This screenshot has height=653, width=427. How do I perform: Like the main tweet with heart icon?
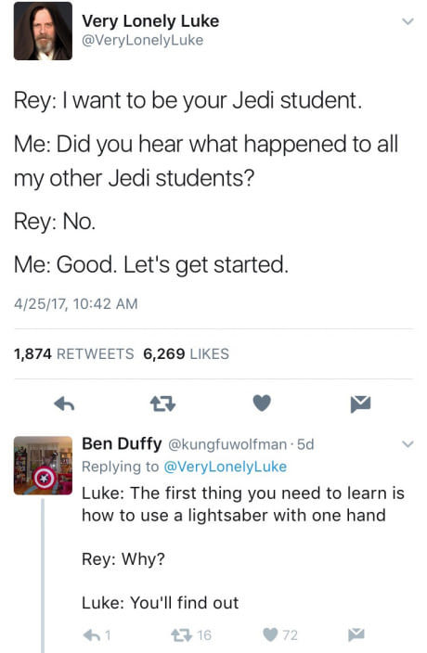pyautogui.click(x=262, y=403)
